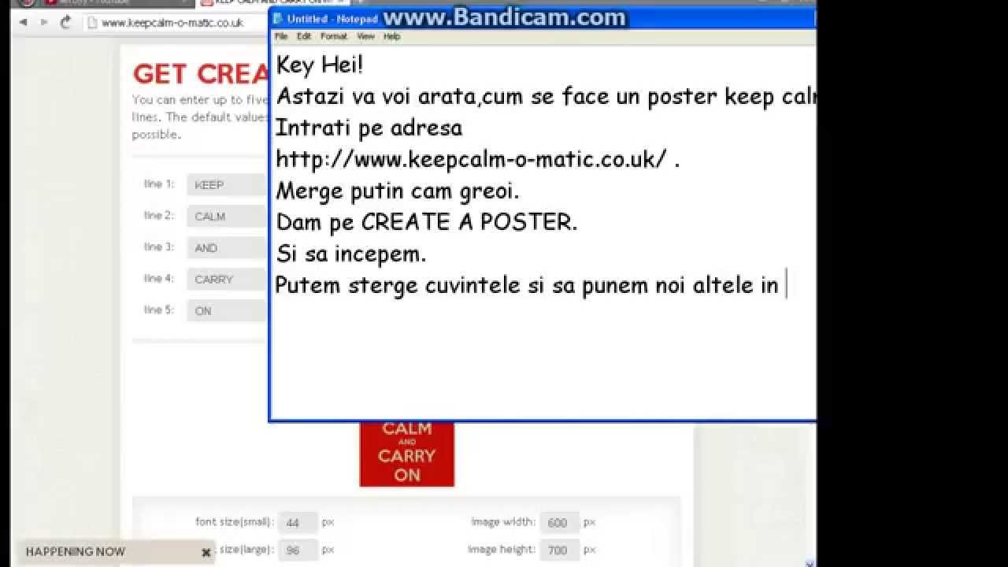Click the size(large) field showing 96

298,550
